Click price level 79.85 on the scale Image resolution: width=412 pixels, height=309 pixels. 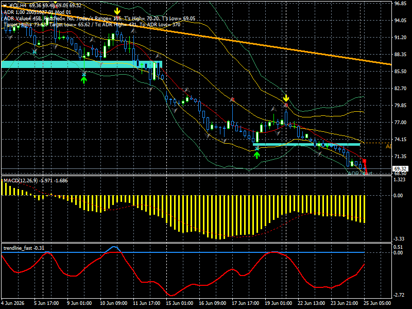click(401, 106)
